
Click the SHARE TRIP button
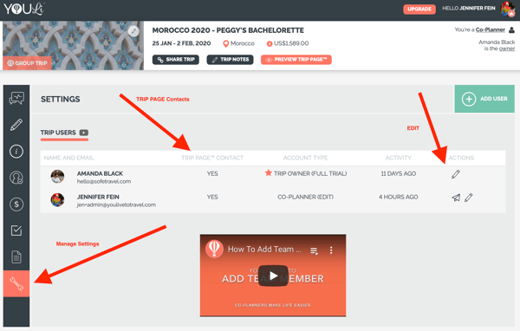[175, 60]
